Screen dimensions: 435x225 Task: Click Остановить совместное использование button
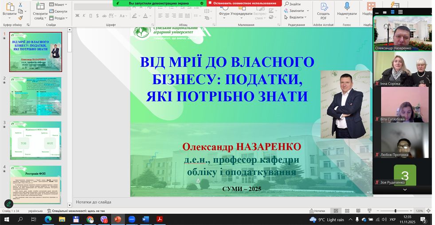(244, 3)
